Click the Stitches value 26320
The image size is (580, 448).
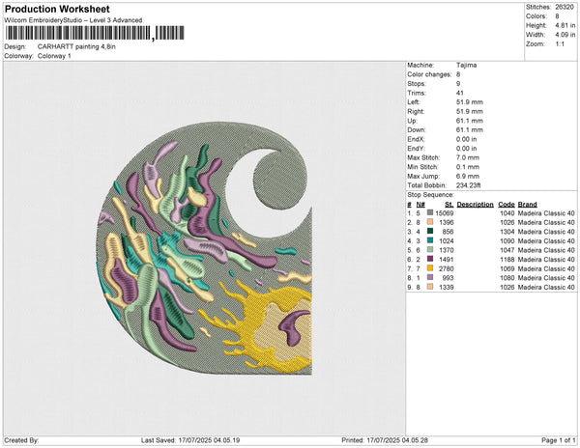pos(565,7)
